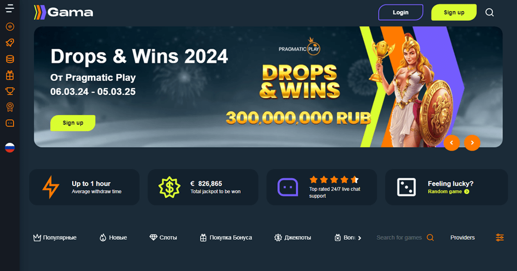
Task: Click the search magnifier in header
Action: pyautogui.click(x=490, y=13)
